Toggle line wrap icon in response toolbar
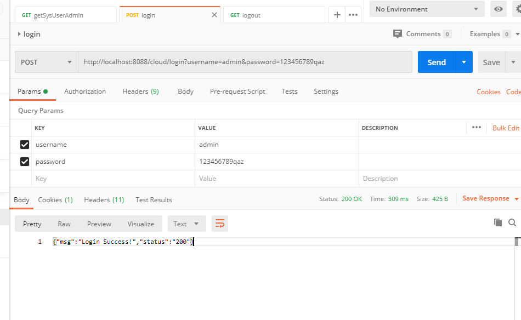Viewport: 521px width, 320px height. (x=219, y=224)
